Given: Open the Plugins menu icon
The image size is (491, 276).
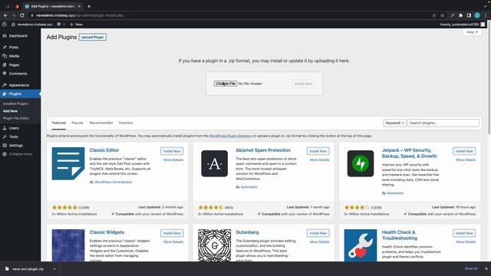Looking at the screenshot, I should click(x=5, y=94).
